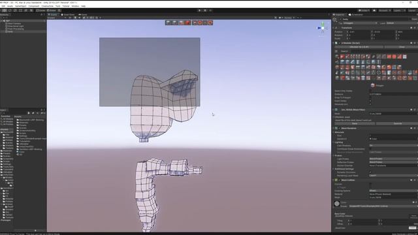Open the Tag dropdown in Inspector

(361, 23)
